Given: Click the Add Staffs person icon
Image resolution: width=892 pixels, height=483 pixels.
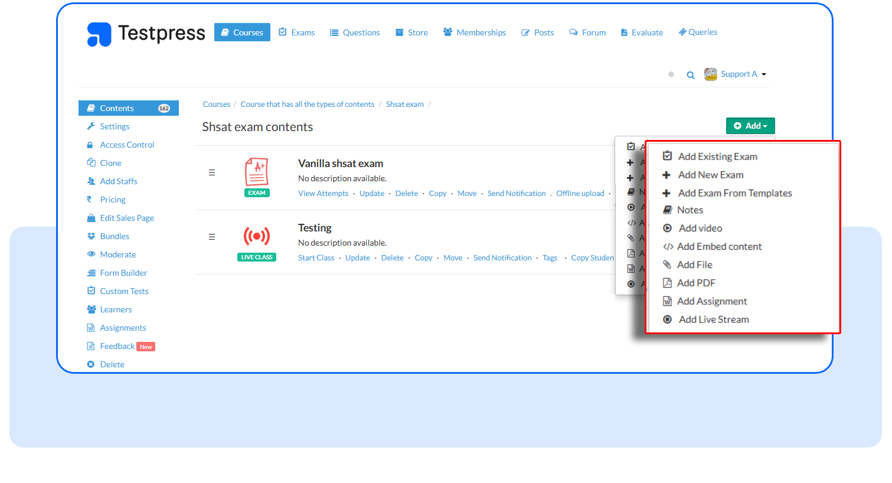Looking at the screenshot, I should 91,181.
